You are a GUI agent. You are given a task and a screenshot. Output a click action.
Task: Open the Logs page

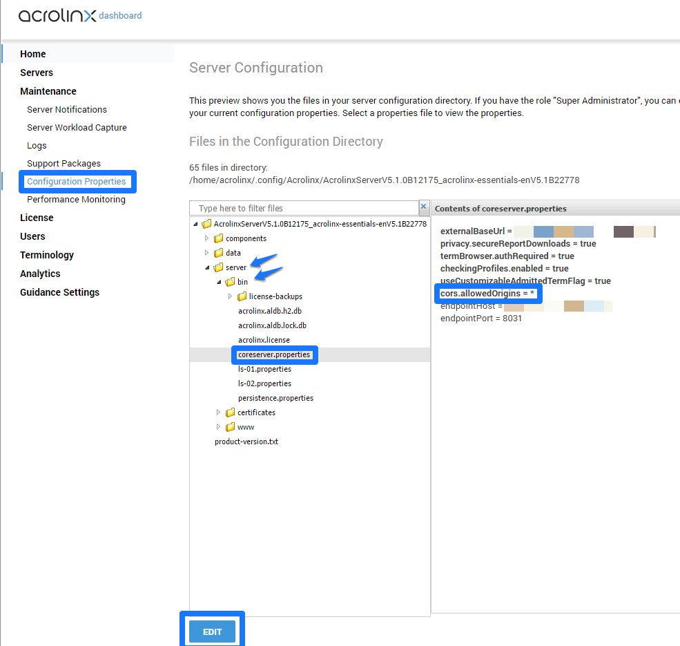[x=37, y=146]
